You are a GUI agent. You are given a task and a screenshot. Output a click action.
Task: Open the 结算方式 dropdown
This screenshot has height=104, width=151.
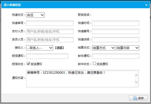(104, 48)
